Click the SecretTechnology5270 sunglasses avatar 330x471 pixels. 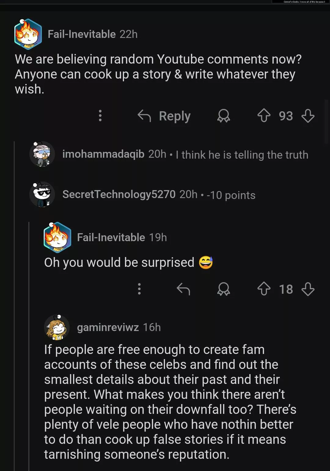pyautogui.click(x=42, y=194)
